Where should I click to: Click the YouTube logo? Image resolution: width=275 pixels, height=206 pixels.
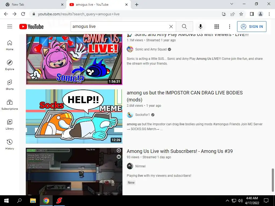pos(31,27)
